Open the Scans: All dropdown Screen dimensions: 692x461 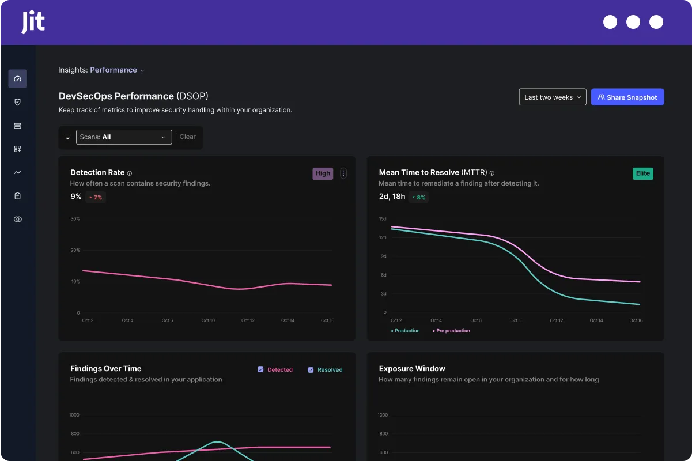[123, 137]
